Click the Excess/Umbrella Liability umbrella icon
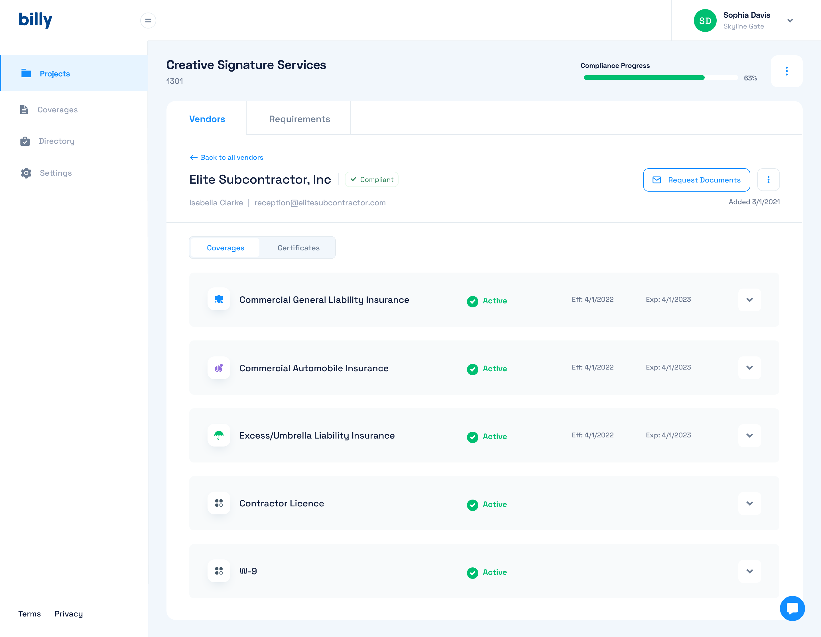 tap(219, 435)
